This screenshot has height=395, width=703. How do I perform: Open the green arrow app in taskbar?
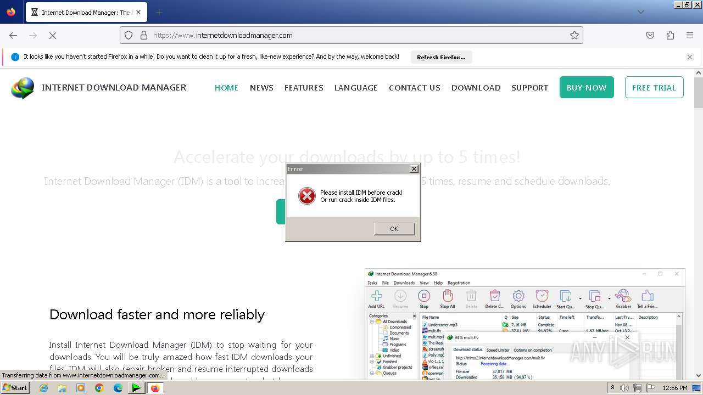136,388
